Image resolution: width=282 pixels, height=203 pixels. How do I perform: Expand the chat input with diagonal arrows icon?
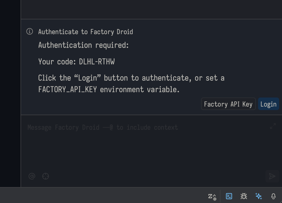(273, 125)
